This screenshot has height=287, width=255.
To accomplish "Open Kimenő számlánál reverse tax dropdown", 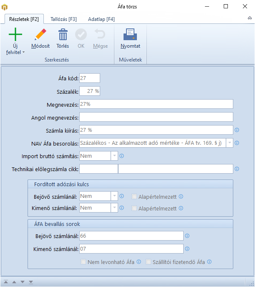I will point(115,208).
